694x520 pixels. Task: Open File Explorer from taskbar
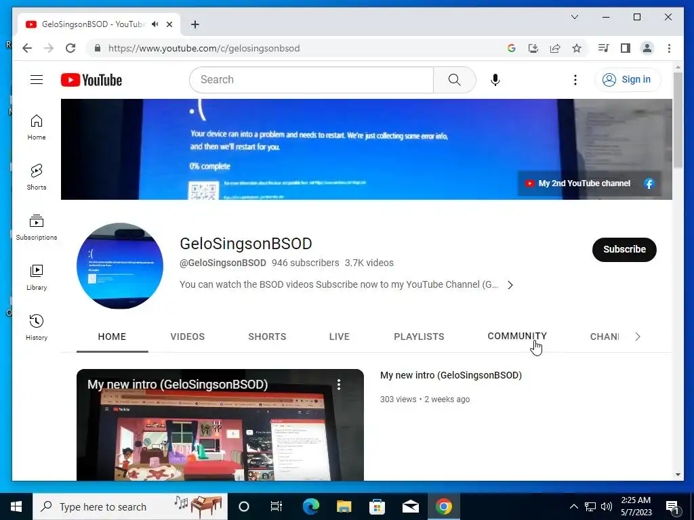344,506
